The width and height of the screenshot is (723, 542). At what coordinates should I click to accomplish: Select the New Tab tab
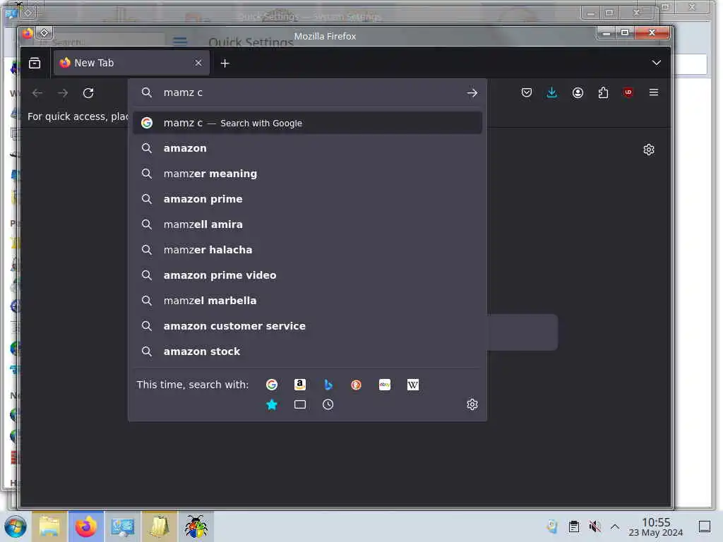(131, 63)
